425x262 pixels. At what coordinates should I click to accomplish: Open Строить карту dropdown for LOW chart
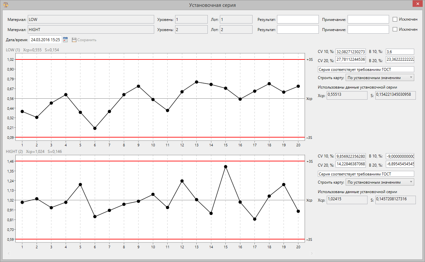[x=380, y=78]
